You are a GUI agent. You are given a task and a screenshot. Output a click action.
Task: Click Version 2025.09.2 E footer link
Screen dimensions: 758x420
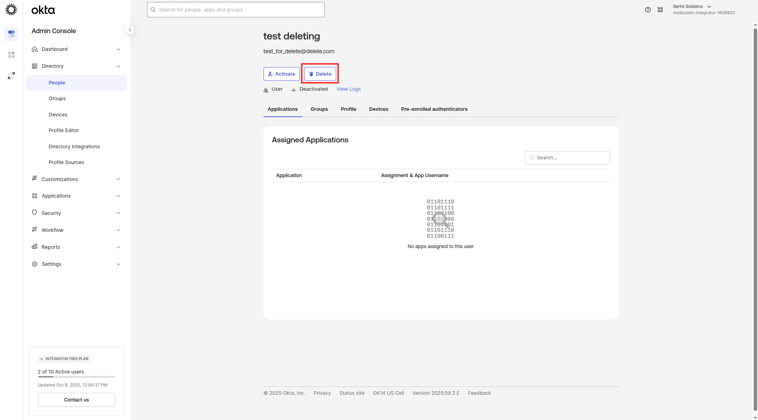tap(436, 393)
